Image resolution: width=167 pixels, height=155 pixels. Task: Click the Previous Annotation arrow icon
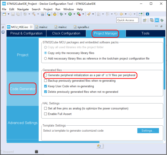pyautogui.click(x=107, y=14)
